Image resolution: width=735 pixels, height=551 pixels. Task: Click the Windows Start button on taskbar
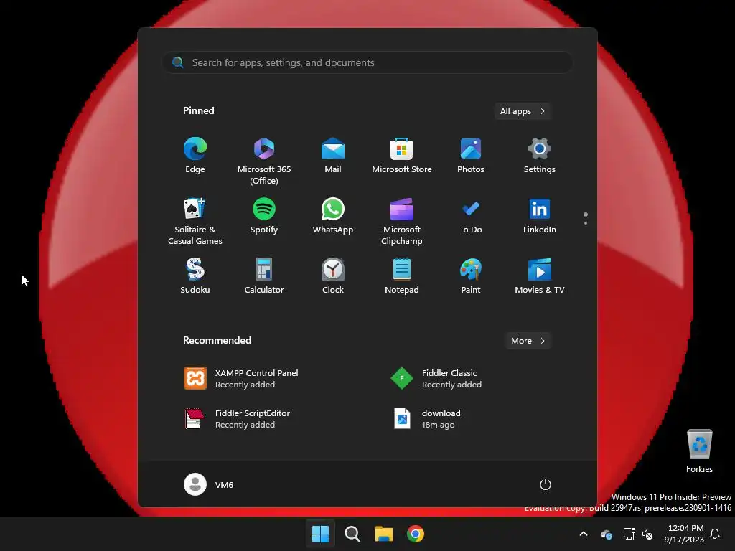click(x=320, y=534)
